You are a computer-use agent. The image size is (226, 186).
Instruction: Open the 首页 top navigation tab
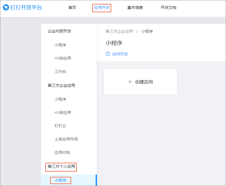[72, 7]
